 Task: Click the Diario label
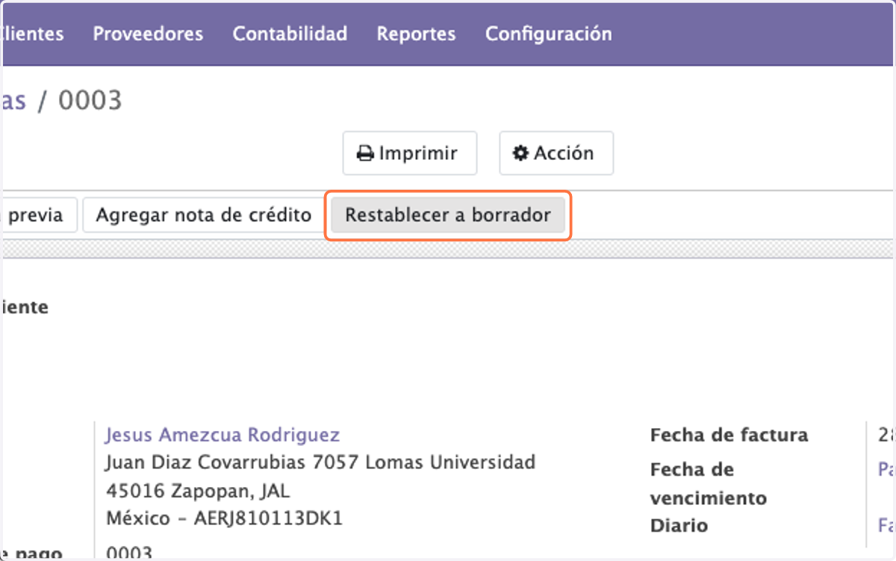[x=679, y=526]
